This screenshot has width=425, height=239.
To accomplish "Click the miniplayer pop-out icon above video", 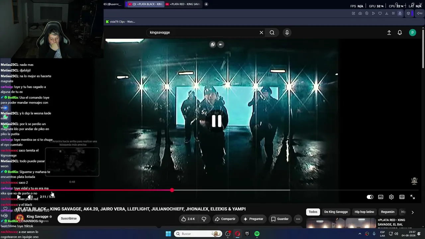I will 212,44.
